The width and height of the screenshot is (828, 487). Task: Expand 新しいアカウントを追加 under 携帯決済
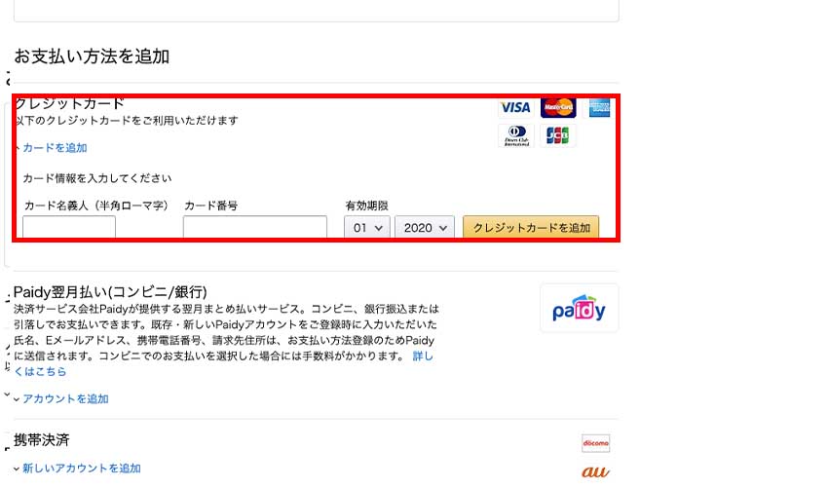tap(77, 468)
